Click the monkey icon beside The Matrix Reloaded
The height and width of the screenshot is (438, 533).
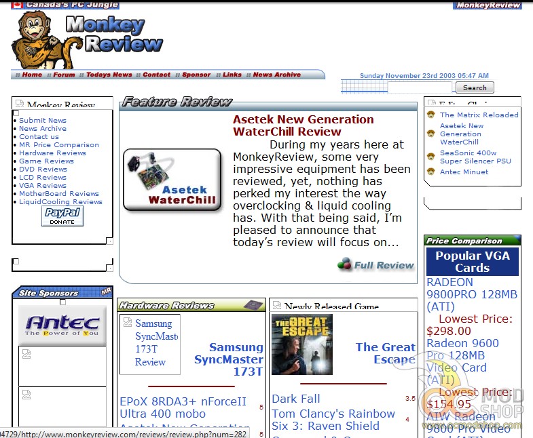tap(431, 115)
